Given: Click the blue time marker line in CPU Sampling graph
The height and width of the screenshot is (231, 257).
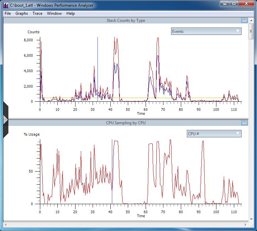Looking at the screenshot, I should pyautogui.click(x=112, y=172).
